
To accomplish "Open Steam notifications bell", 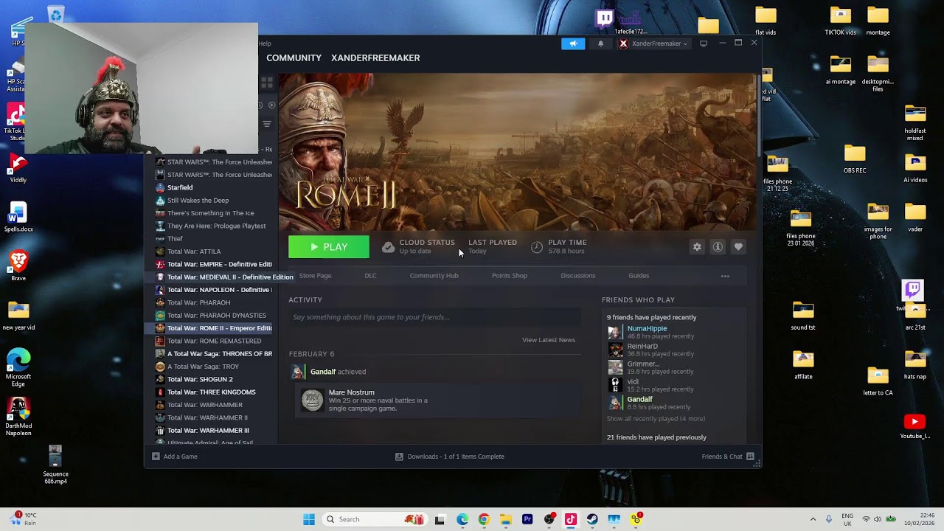I will tap(600, 44).
